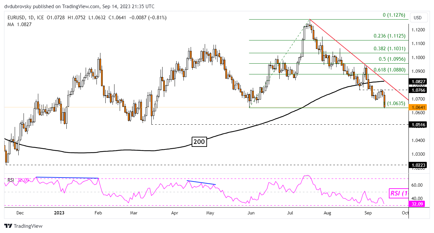This screenshot has height=233, width=434.
Task: Click the 1.0300 price axis label
Action: [418, 154]
